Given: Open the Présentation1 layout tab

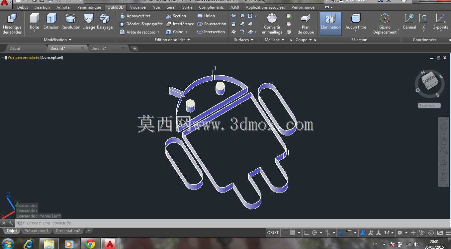Looking at the screenshot, I should (37, 231).
